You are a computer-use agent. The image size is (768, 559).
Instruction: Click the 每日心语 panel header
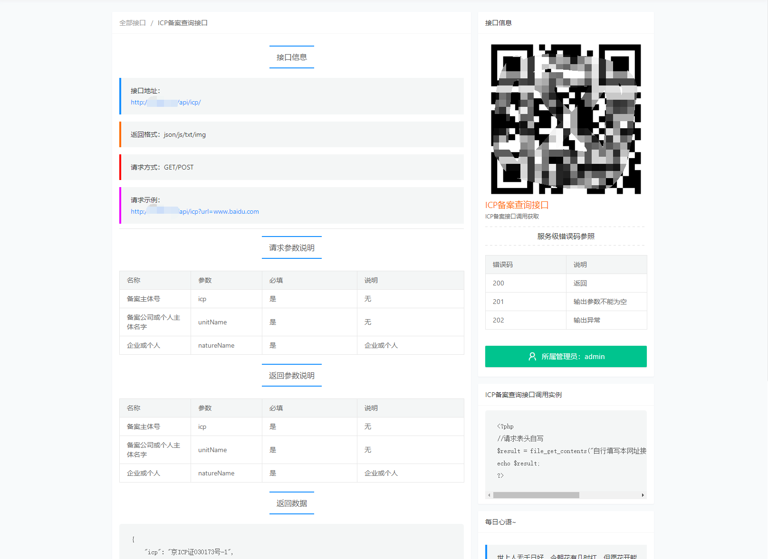coord(500,521)
